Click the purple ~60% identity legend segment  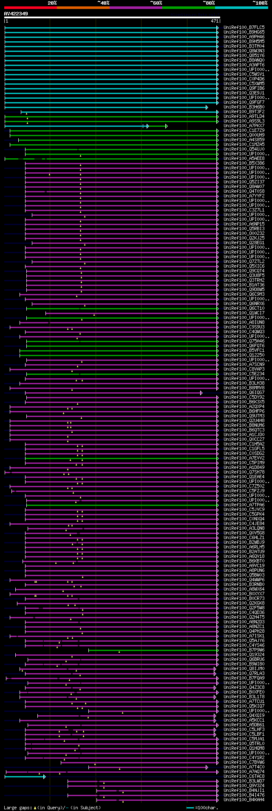[x=136, y=8]
